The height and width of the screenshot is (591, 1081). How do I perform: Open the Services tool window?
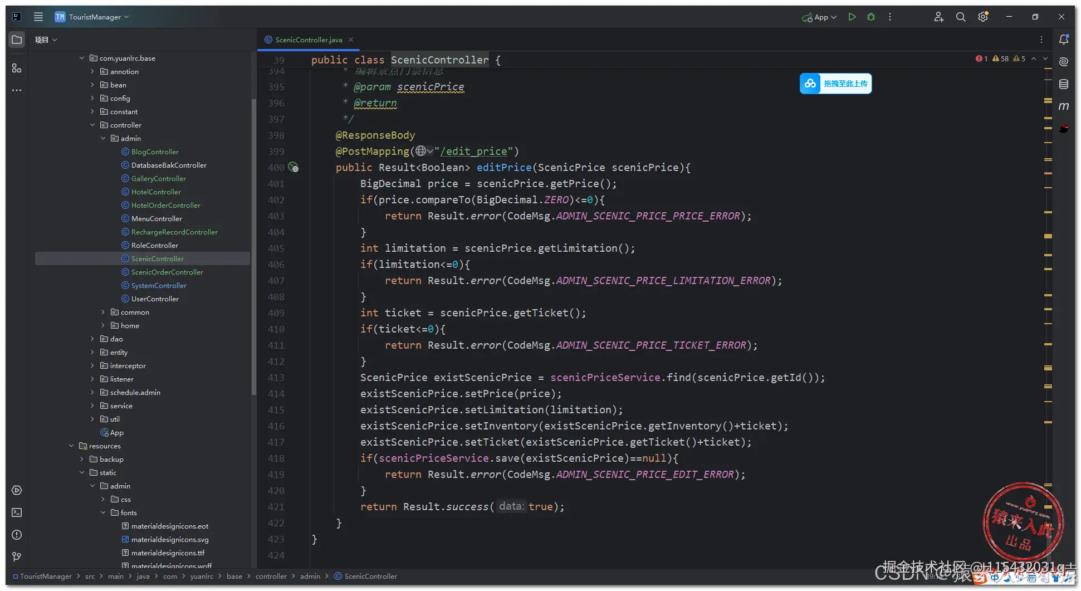coord(17,490)
